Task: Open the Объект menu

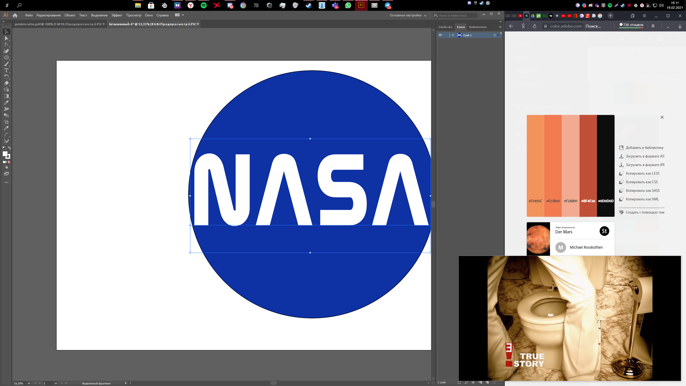Action: point(70,15)
